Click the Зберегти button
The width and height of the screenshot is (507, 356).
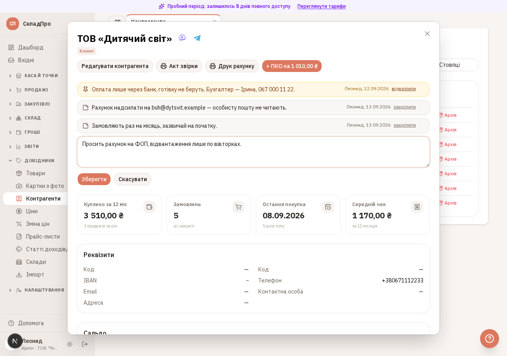pyautogui.click(x=94, y=179)
